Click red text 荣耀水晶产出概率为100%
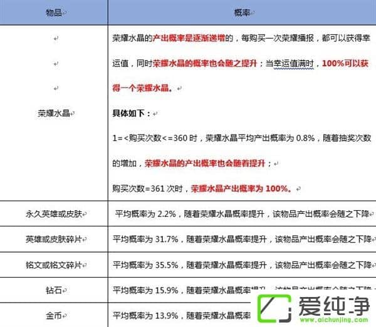376x327 pixels. coord(241,188)
